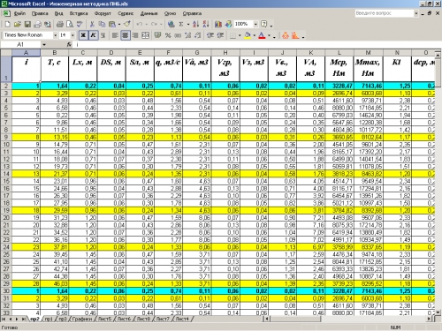Screen dimensions: 442x331
Task: Open Print Preview
Action: pos(70,24)
